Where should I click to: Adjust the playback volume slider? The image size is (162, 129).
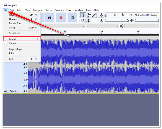pos(147,21)
